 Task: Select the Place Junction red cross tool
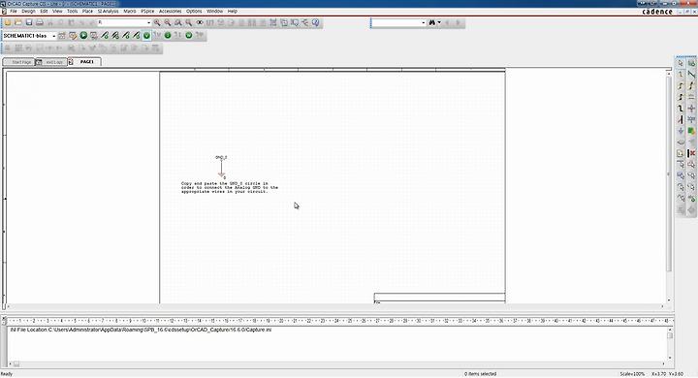(x=691, y=109)
